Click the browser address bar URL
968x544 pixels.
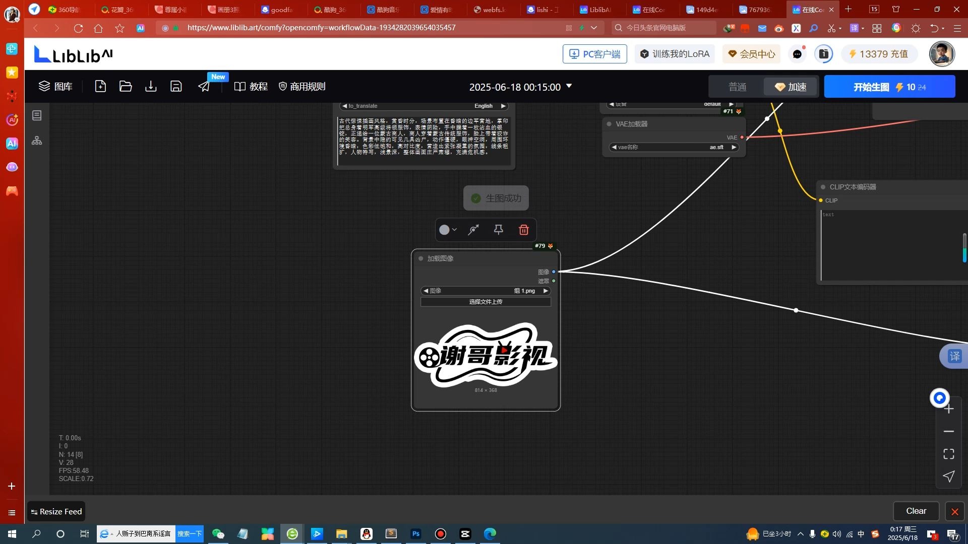321,28
